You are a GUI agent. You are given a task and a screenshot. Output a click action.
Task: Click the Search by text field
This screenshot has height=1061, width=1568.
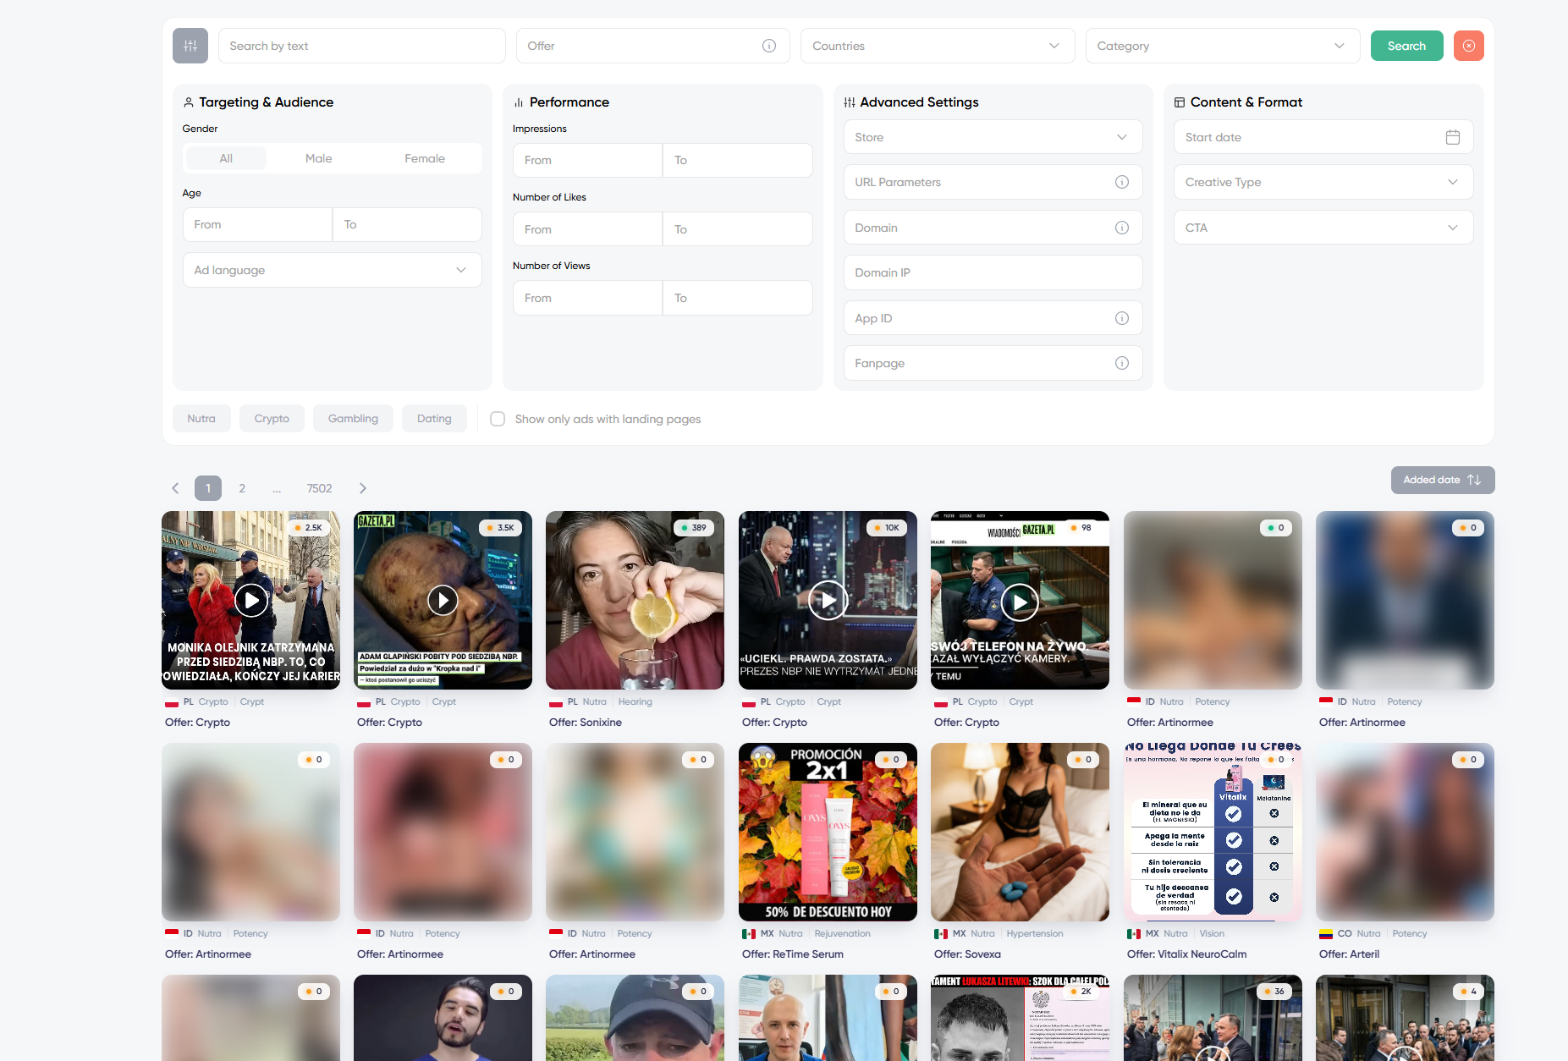pyautogui.click(x=362, y=46)
